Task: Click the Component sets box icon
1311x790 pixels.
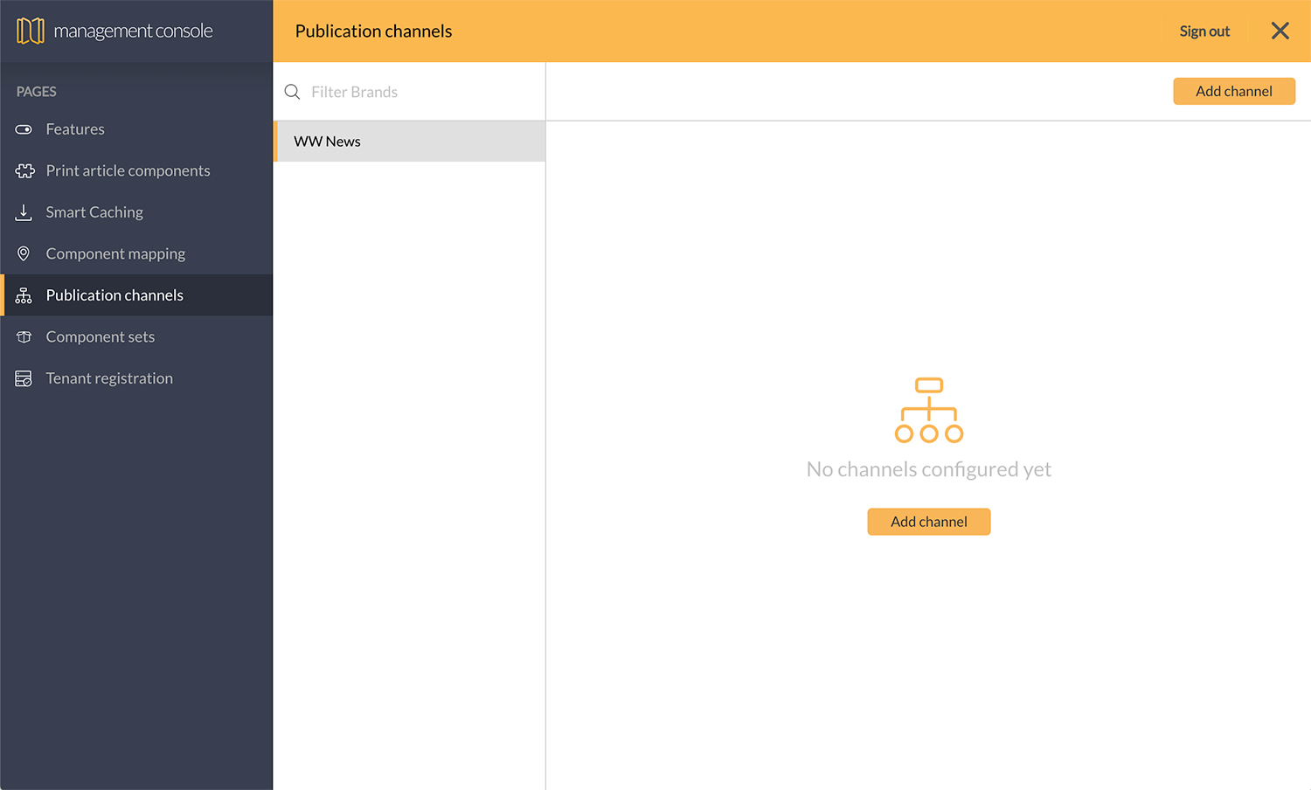Action: point(24,336)
